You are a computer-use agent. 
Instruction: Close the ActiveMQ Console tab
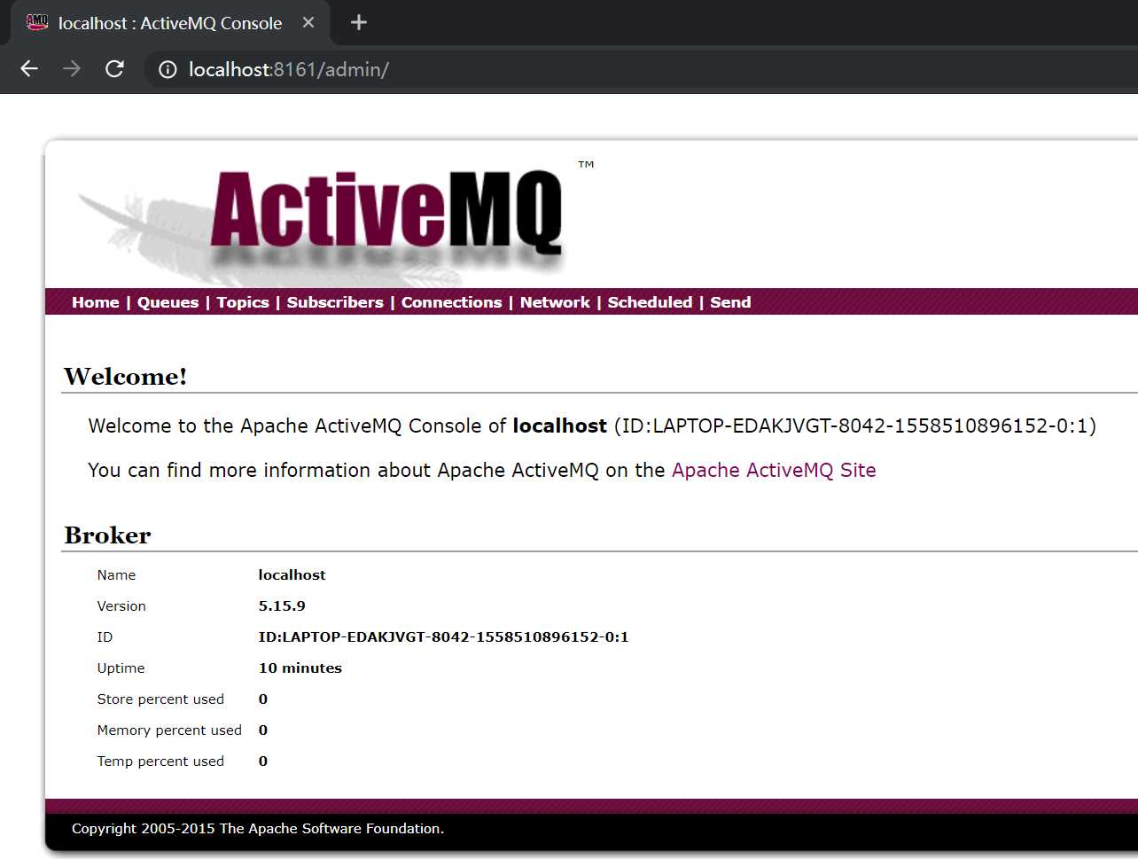pos(308,23)
